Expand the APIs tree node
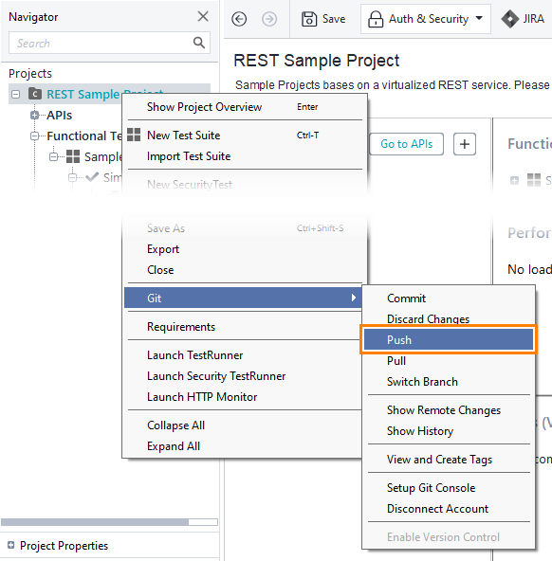Viewport: 552px width, 561px height. (x=34, y=116)
